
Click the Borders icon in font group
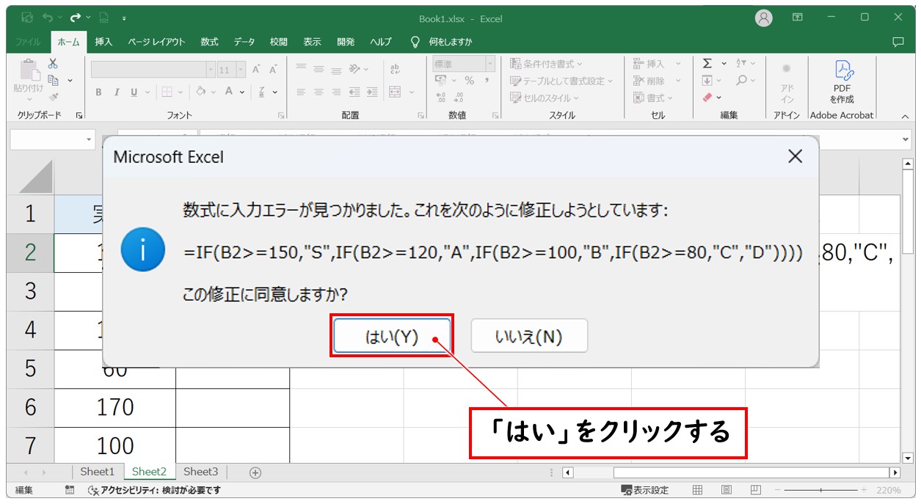pyautogui.click(x=167, y=92)
